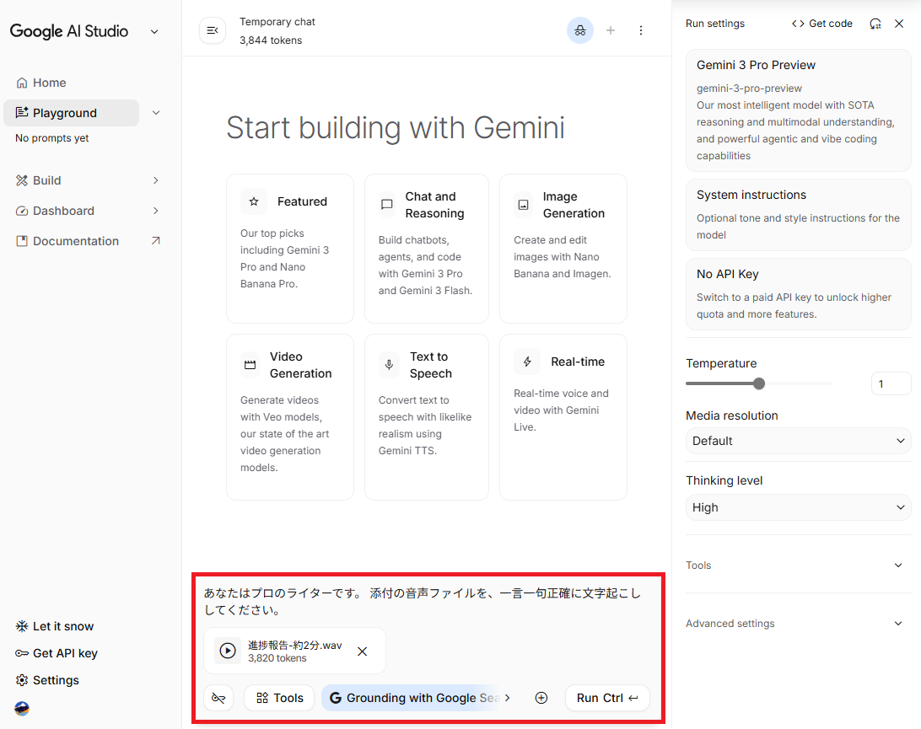Open the Text to Speech card

427,417
